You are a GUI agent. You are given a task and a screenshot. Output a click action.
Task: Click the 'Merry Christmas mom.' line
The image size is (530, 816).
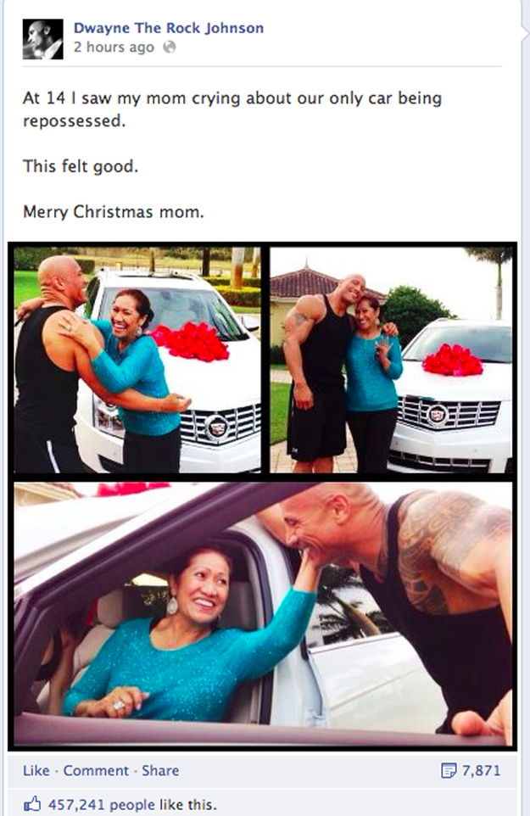114,212
